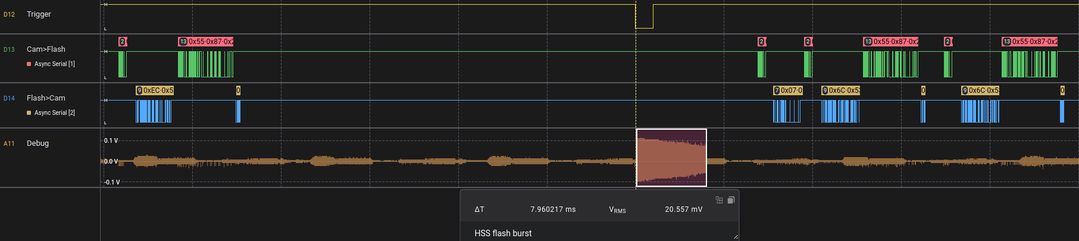Screen dimensions: 1079x241
Task: Click the Trigger falling edge at the yellow marker
Action: click(x=636, y=17)
